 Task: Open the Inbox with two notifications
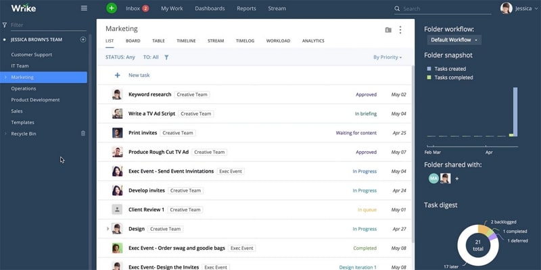click(x=137, y=9)
